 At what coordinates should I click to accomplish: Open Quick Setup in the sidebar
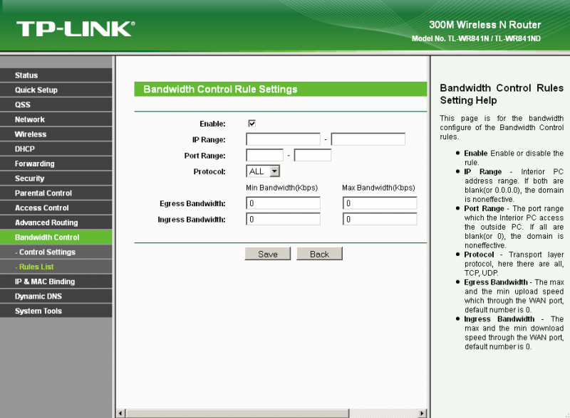point(56,90)
